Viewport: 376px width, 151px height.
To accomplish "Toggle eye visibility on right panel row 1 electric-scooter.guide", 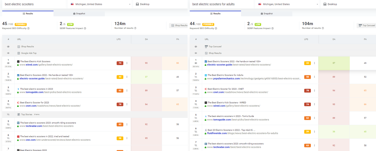I will pos(196,63).
